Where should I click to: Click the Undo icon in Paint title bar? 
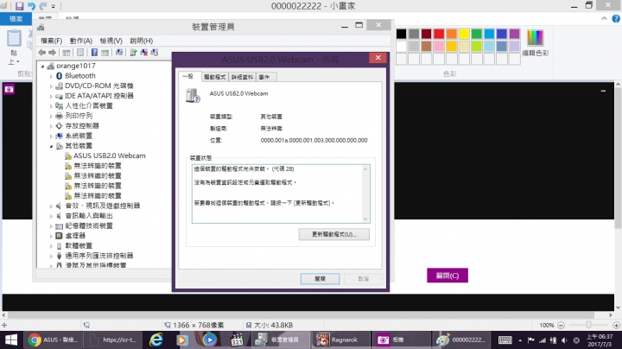(x=31, y=6)
